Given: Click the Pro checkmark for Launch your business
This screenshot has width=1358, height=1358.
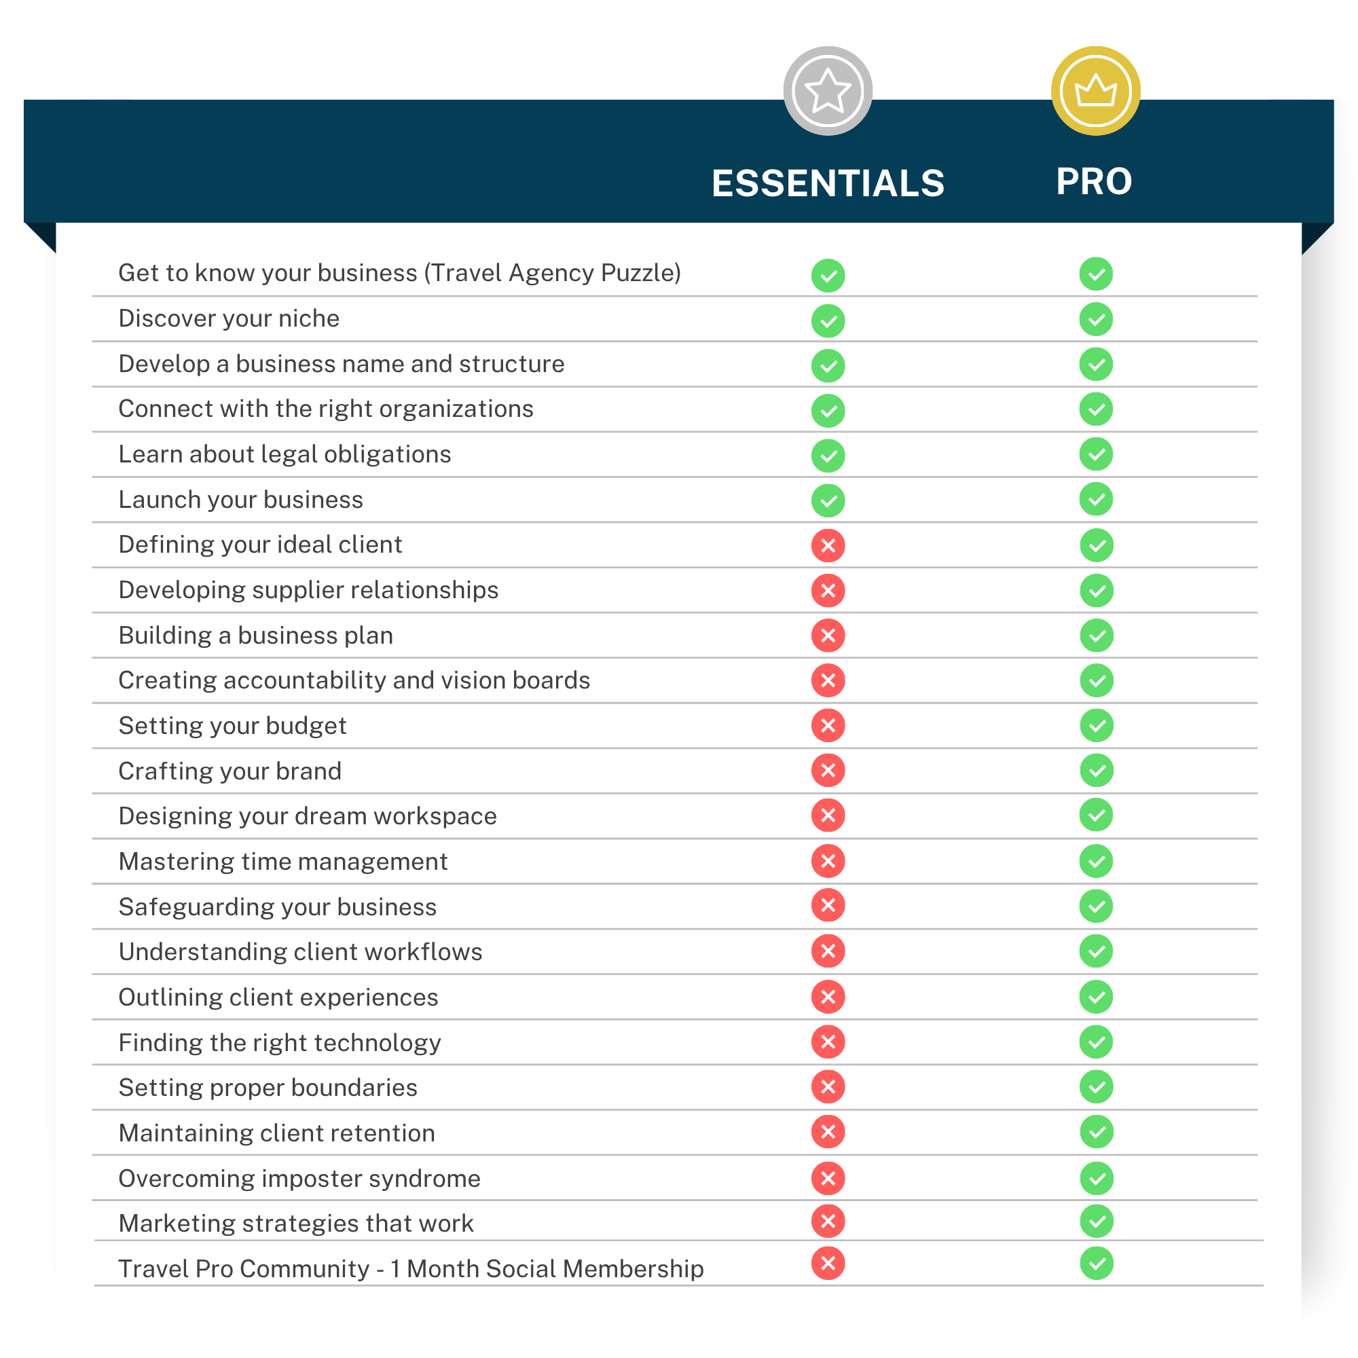Looking at the screenshot, I should click(1096, 500).
